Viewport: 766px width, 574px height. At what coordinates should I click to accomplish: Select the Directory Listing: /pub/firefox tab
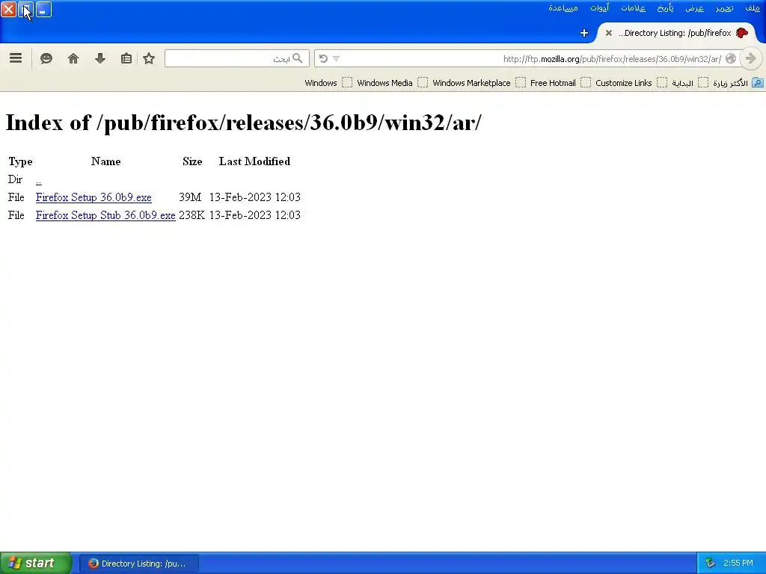[x=678, y=33]
